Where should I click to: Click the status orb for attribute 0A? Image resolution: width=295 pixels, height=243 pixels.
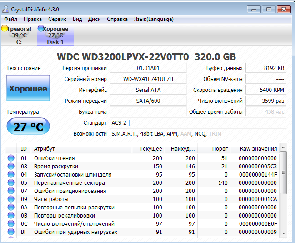(x=11, y=207)
